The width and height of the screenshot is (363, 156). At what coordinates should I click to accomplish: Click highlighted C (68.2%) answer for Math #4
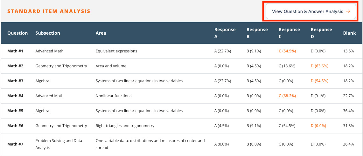(287, 96)
